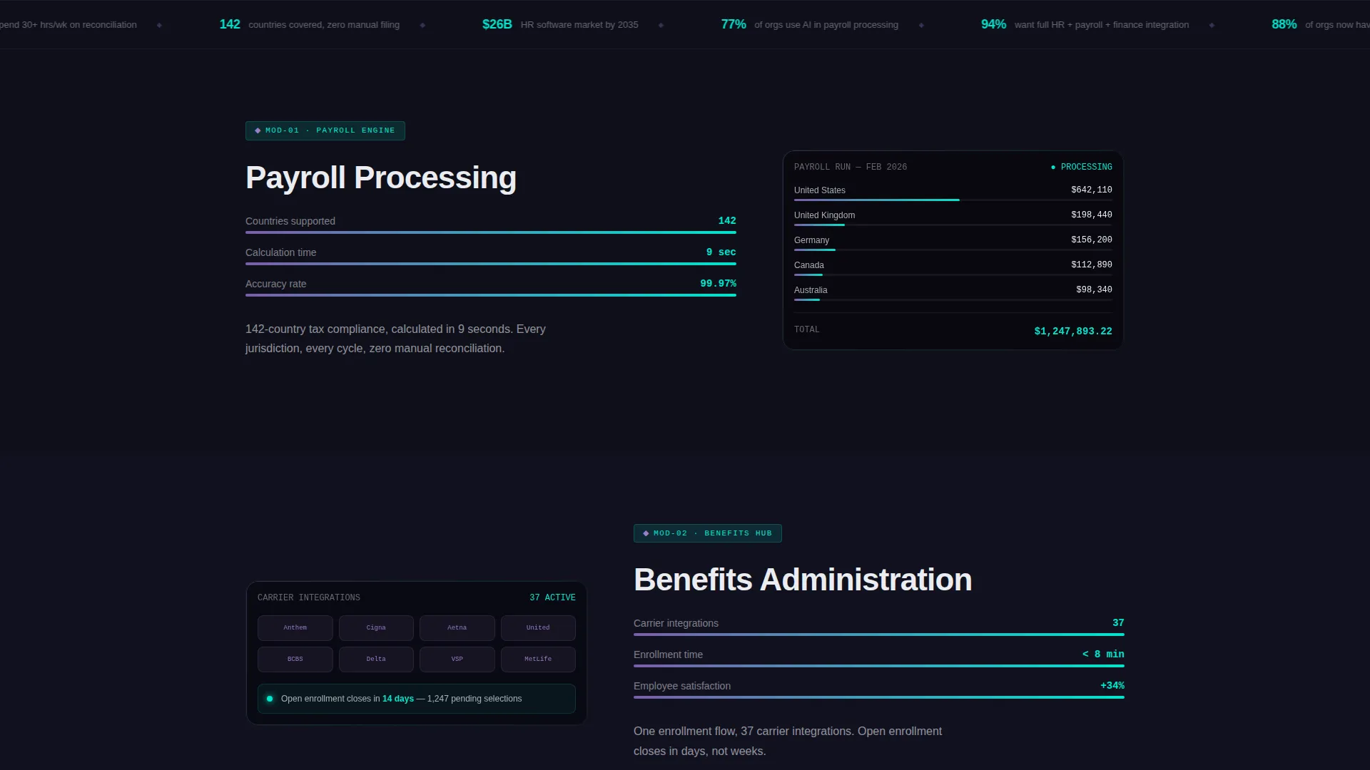The image size is (1370, 770).
Task: Click the Employee satisfaction progress bar
Action: [879, 697]
